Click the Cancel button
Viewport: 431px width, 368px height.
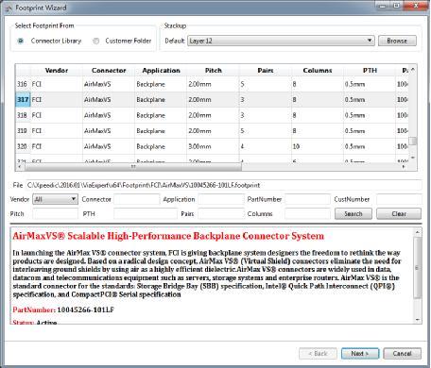click(x=402, y=354)
